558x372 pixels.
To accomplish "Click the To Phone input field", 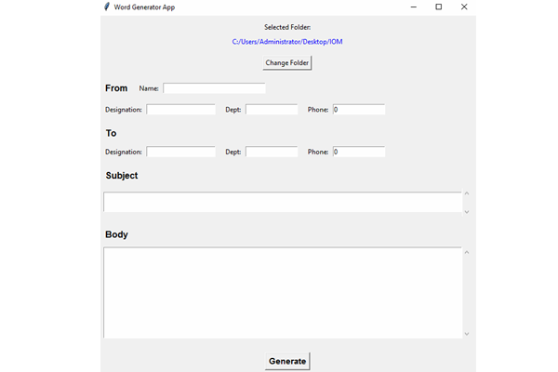I will pyautogui.click(x=359, y=152).
